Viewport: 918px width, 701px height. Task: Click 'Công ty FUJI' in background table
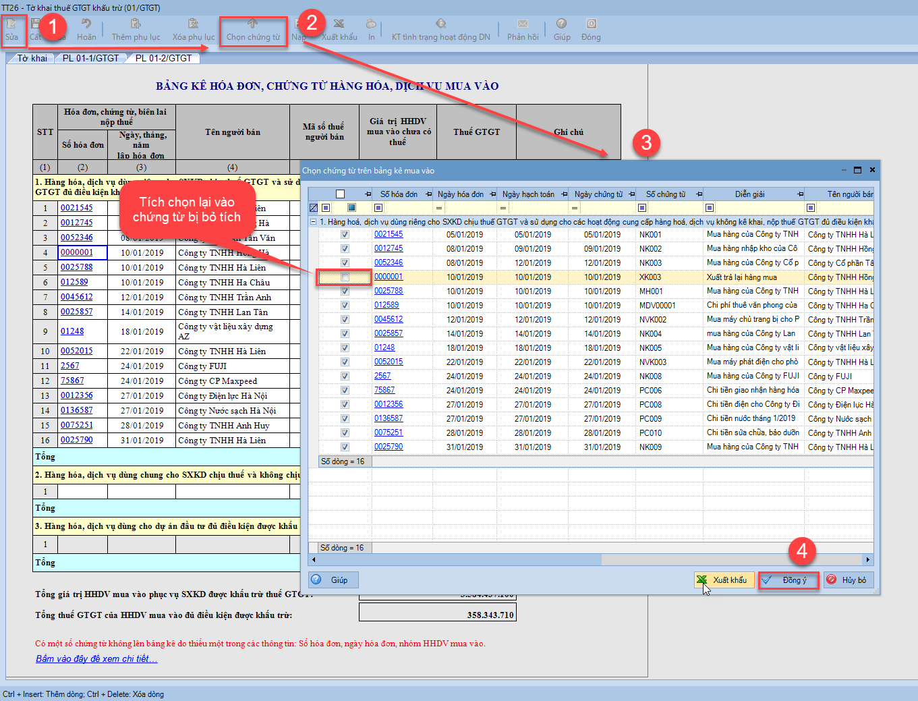point(202,366)
